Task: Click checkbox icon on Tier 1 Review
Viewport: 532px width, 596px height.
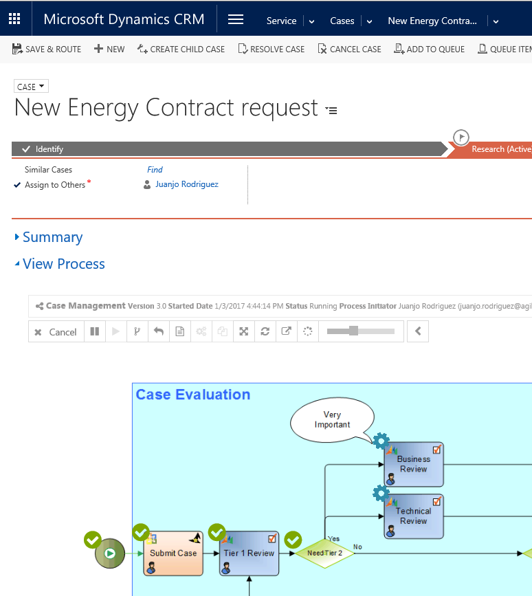Action: pyautogui.click(x=272, y=538)
